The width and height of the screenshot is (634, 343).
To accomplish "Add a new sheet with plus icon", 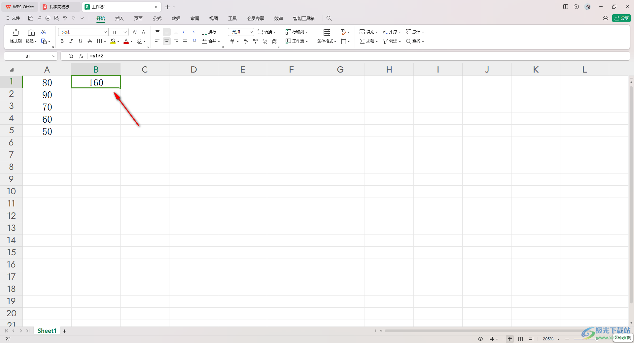I will point(64,331).
